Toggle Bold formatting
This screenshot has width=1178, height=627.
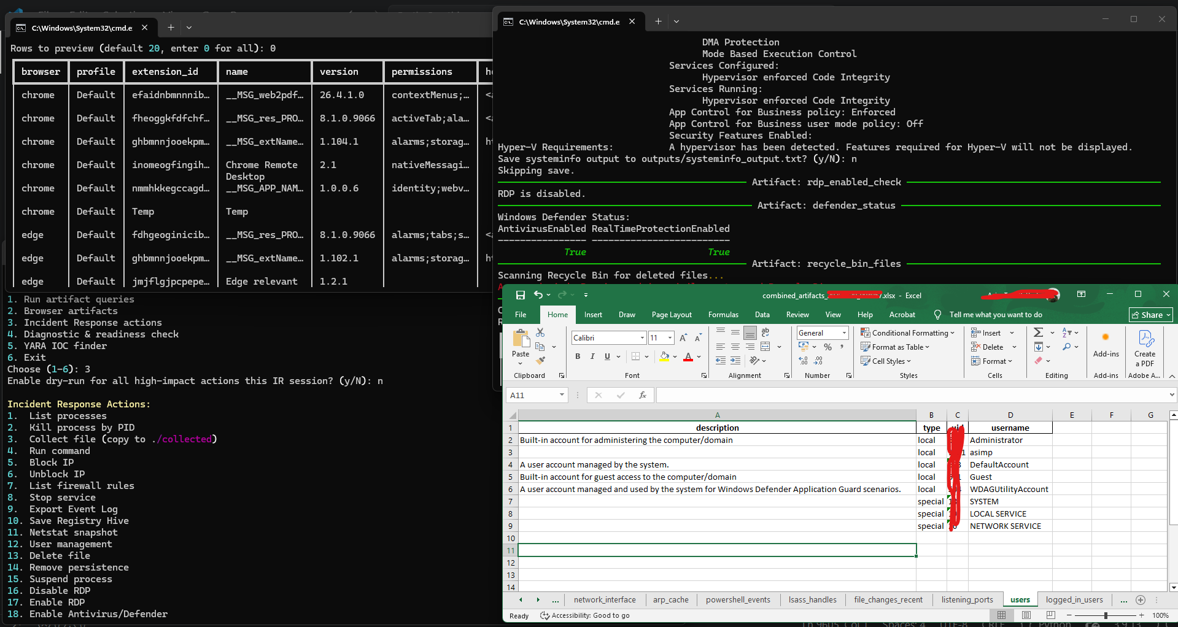[x=578, y=356]
